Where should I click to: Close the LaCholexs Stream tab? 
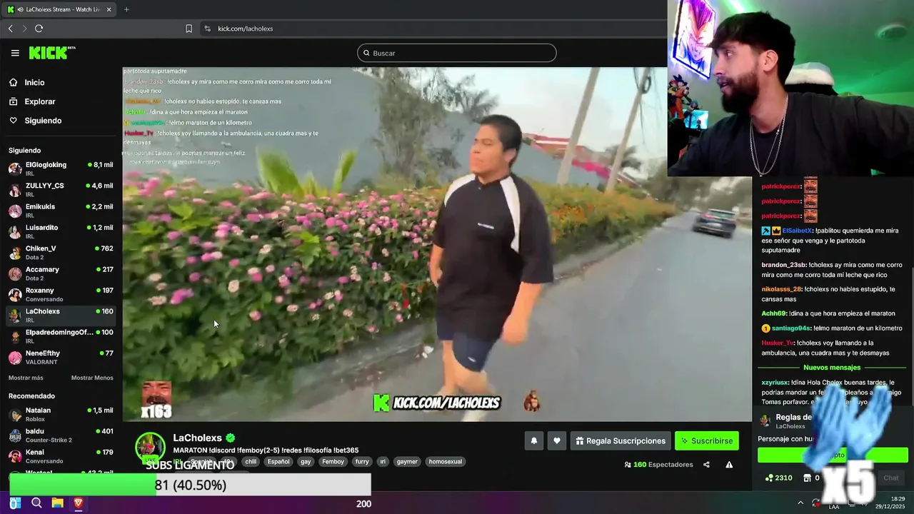click(109, 9)
